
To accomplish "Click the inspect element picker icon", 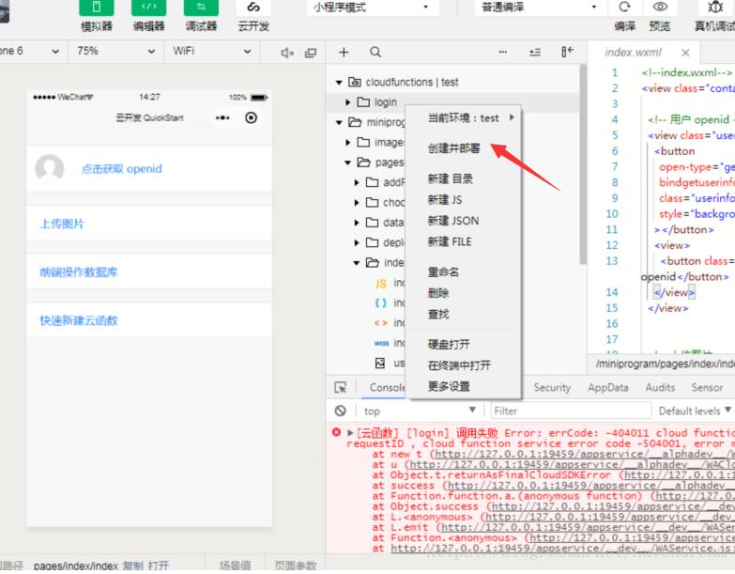I will click(341, 387).
